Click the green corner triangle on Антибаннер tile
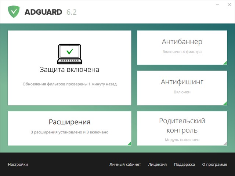The width and height of the screenshot is (235, 176). tap(225, 63)
